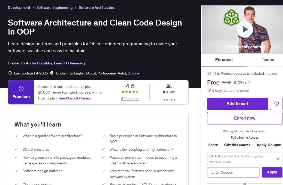Click the globe language icon
The image size is (283, 185).
(x=52, y=73)
